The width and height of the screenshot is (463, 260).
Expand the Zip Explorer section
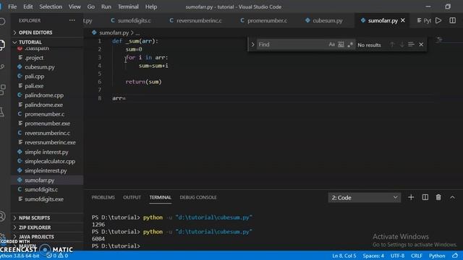47,227
